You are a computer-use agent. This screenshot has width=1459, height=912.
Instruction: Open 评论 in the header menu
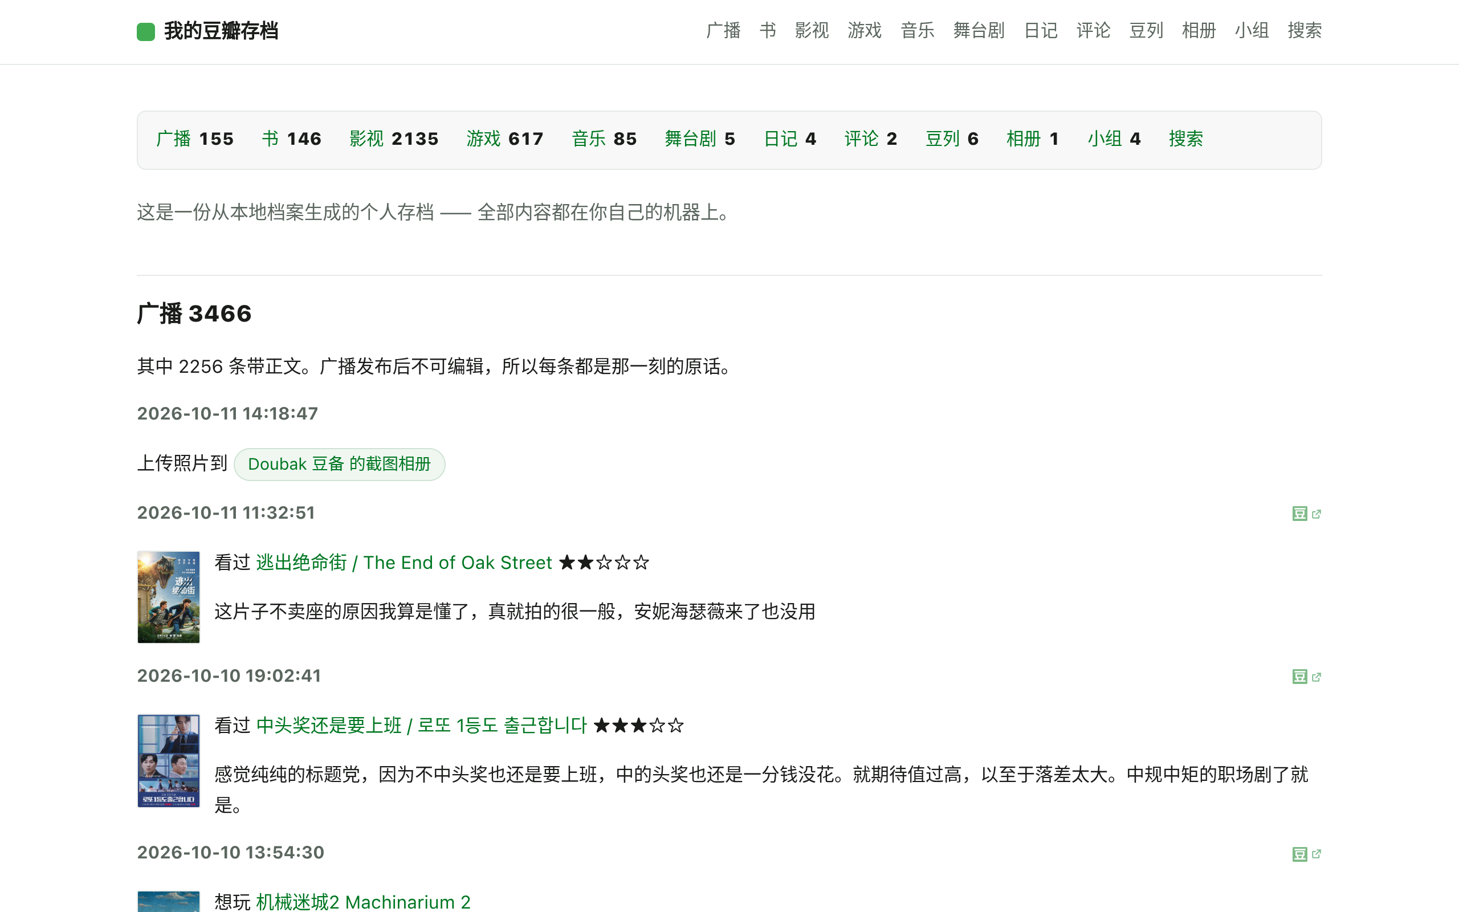point(1093,30)
